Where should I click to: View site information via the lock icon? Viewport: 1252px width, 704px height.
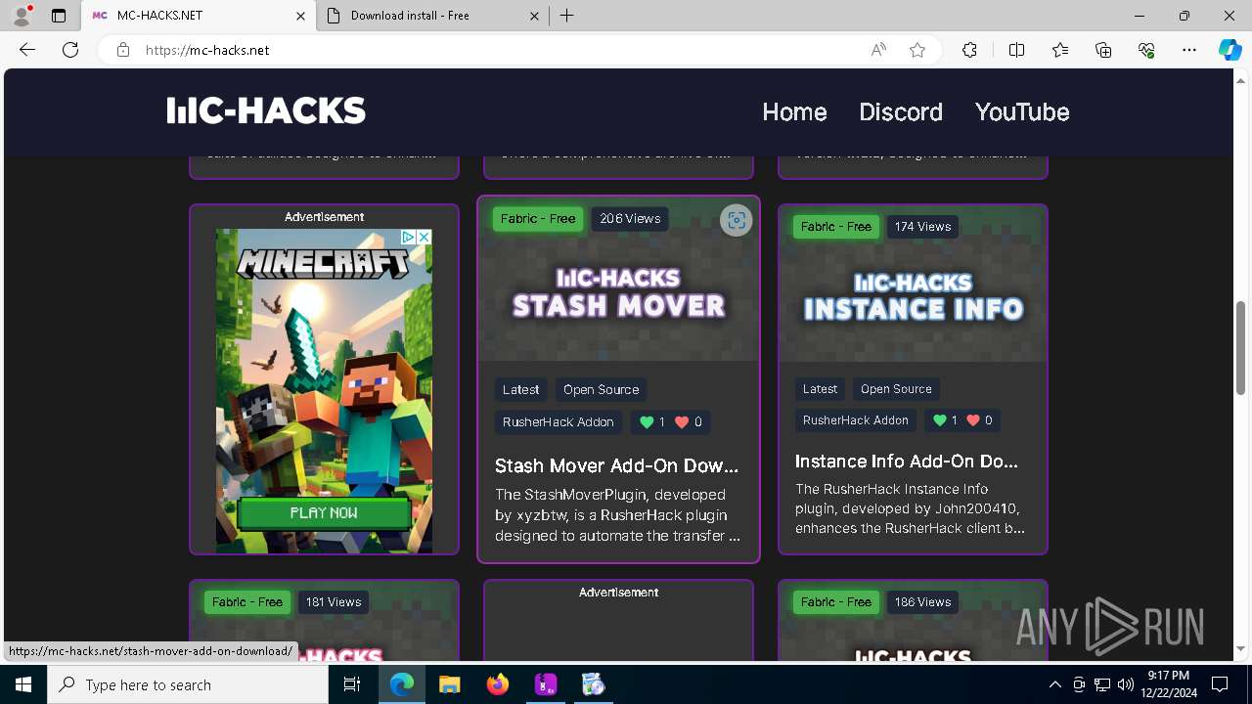(x=123, y=50)
